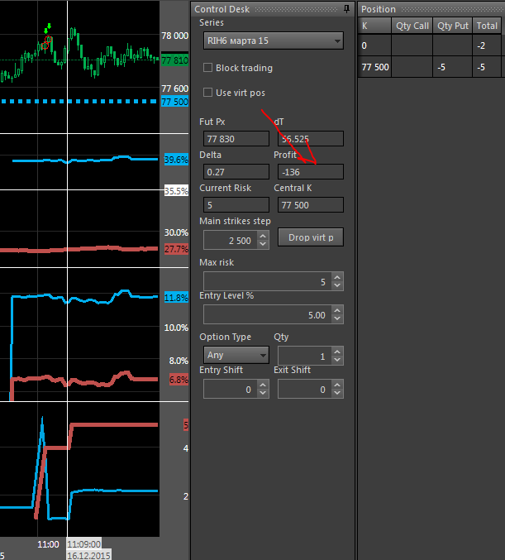Click the Profit field -136

tap(311, 172)
